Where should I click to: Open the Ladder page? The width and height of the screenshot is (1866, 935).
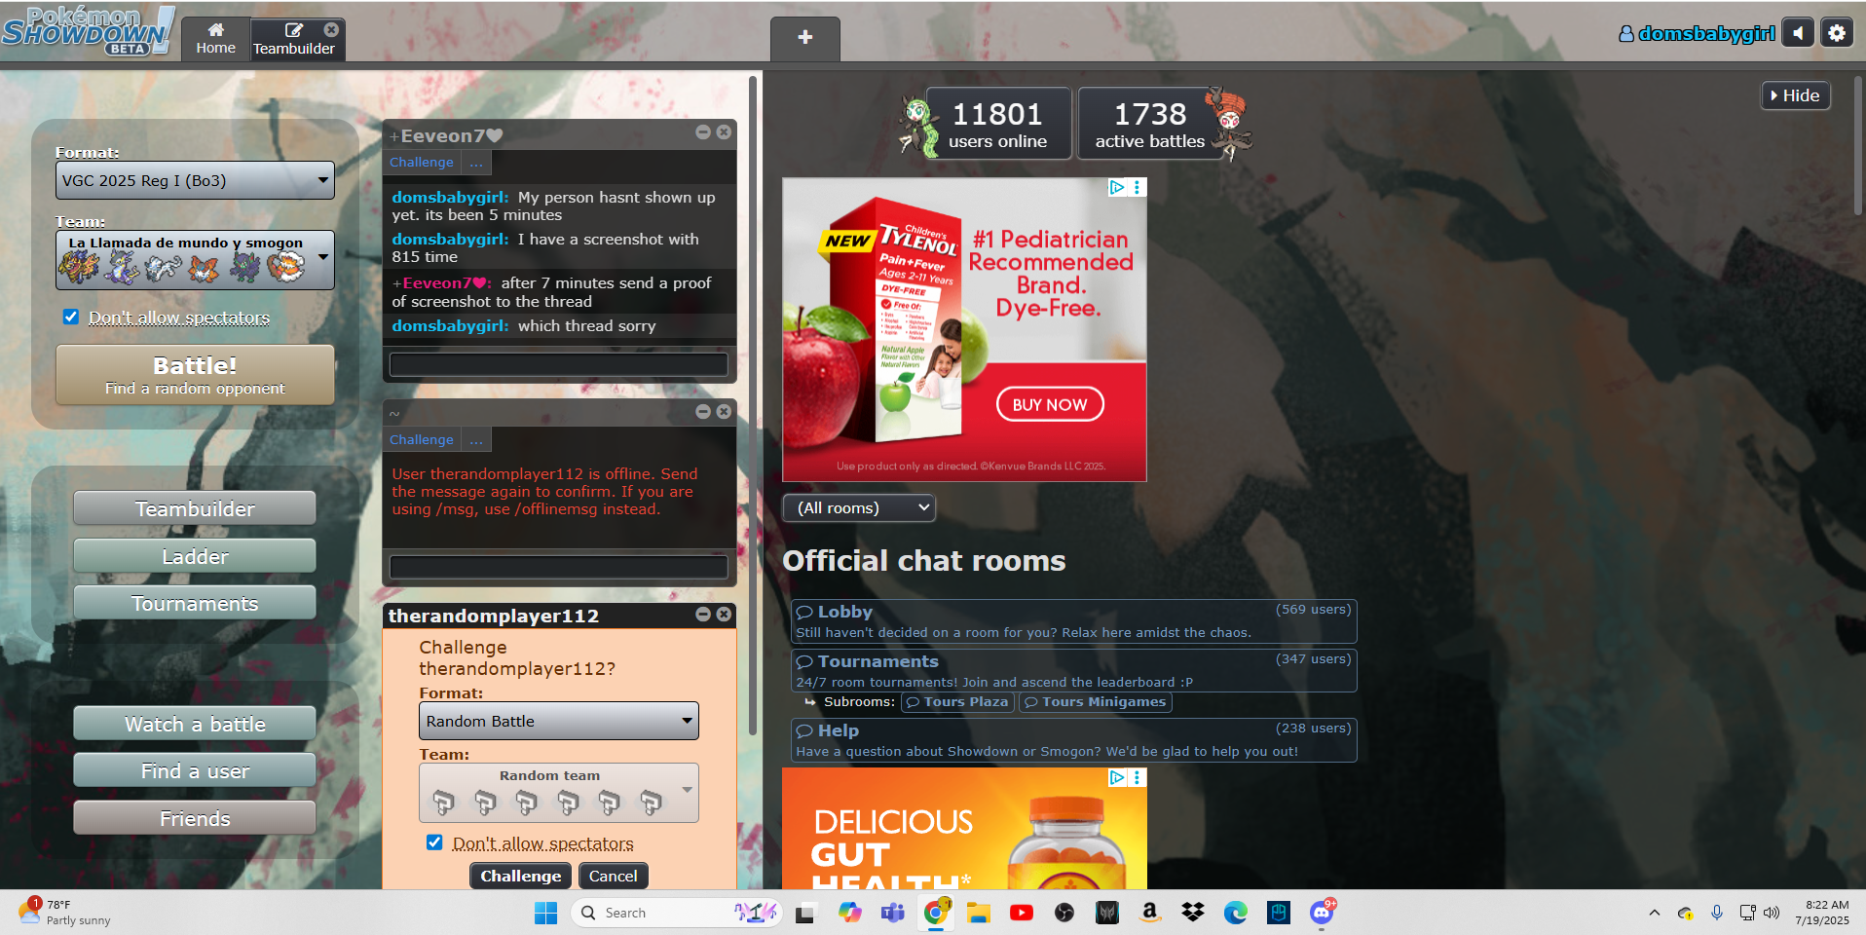click(x=195, y=556)
